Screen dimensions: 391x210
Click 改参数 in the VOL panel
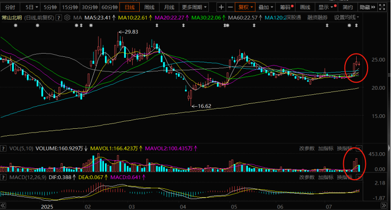tap(307, 148)
